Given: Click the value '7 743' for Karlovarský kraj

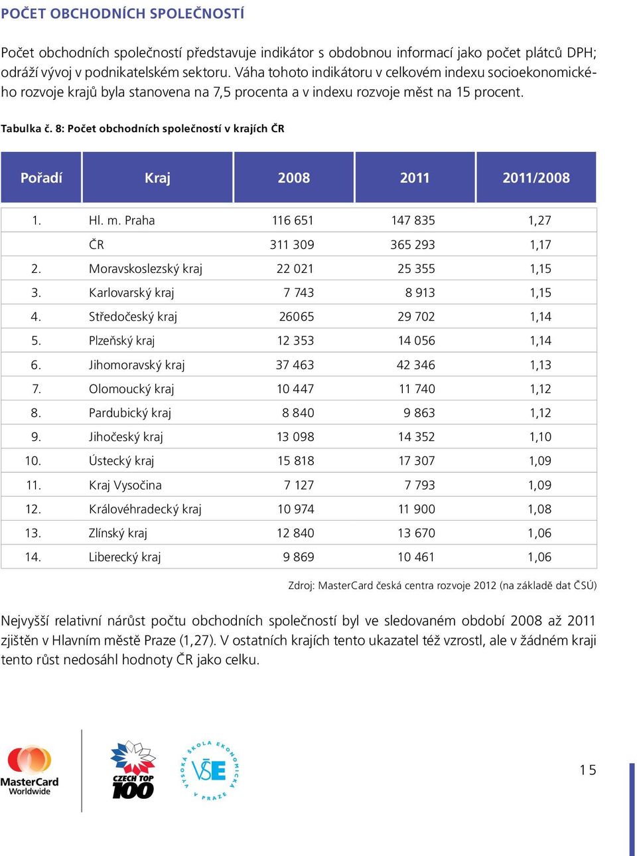Looking at the screenshot, I should [x=299, y=293].
